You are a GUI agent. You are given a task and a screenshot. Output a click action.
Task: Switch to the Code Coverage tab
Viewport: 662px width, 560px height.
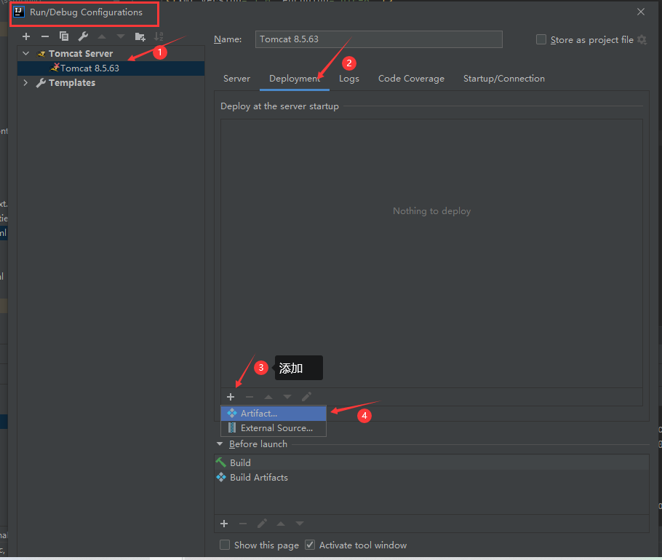(411, 79)
